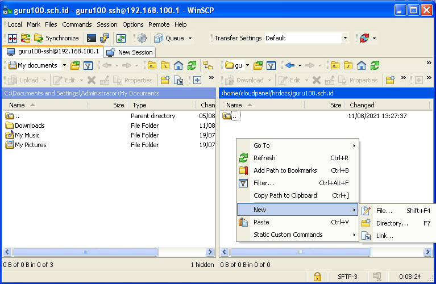Viewport: 436px width, 284px height.
Task: Click the Preferences gear icon
Action: pos(142,38)
